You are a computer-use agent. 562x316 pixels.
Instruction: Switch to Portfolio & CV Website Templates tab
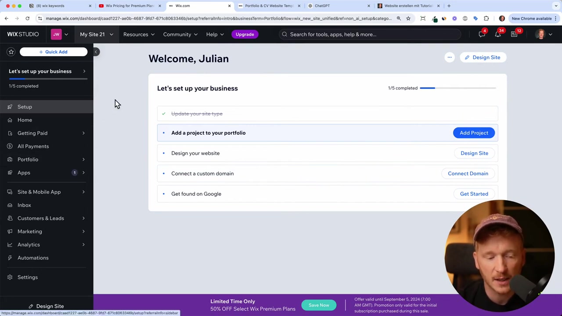click(x=269, y=6)
